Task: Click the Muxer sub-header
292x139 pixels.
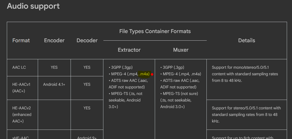Action: [x=181, y=50]
